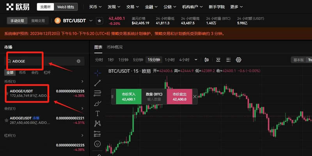Open the chart settings gear

pos(239,60)
